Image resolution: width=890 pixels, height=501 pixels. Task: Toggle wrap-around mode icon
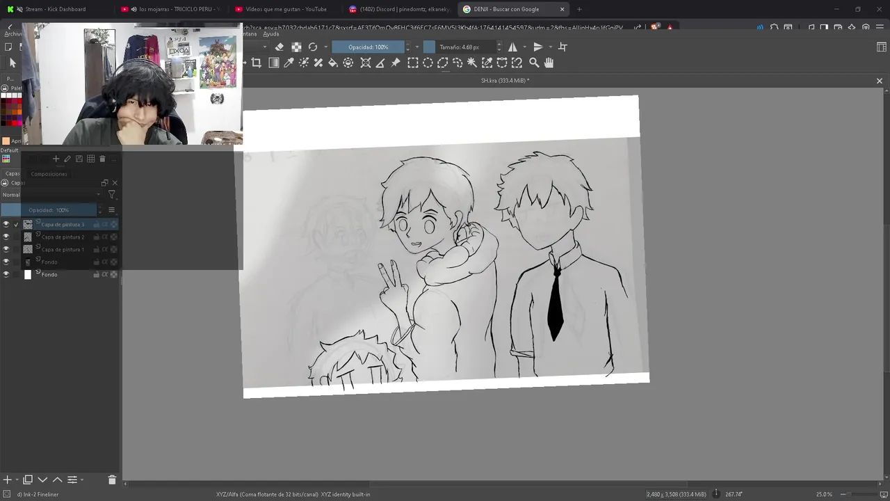563,47
